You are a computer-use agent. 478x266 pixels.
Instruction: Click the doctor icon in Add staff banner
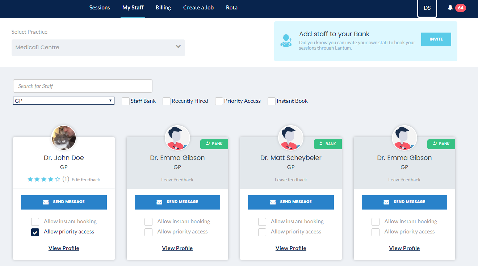pyautogui.click(x=286, y=41)
